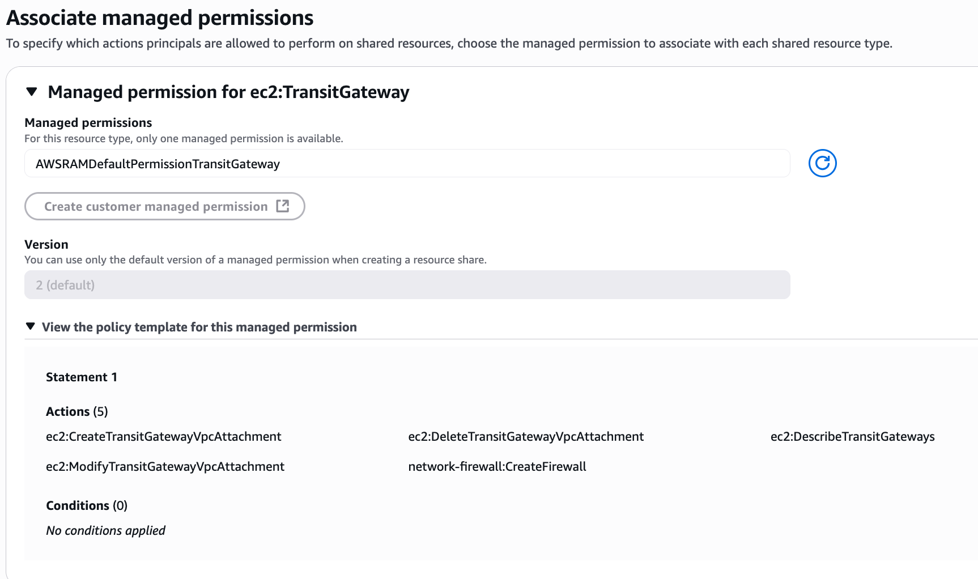Select network-firewall:CreateFirewall action text
978x579 pixels.
pos(497,466)
